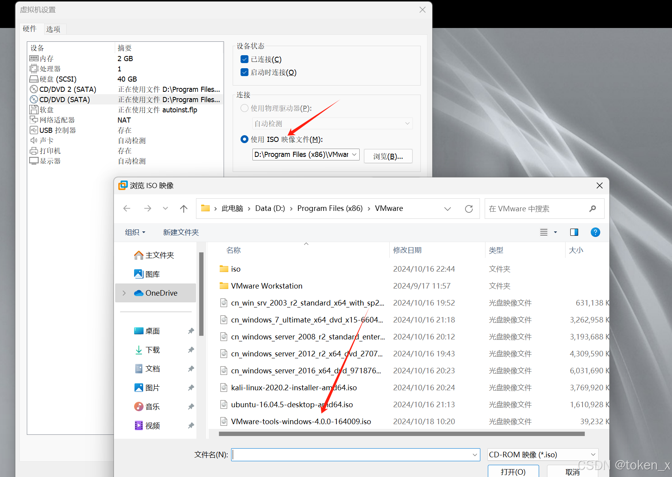
Task: Go up one folder level with up arrow
Action: (x=184, y=209)
